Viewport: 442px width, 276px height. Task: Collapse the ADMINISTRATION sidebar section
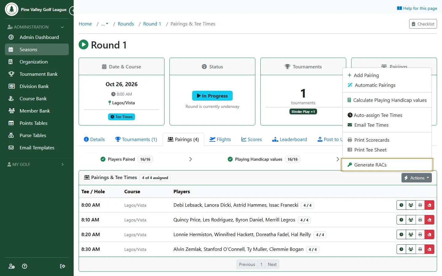(x=37, y=27)
